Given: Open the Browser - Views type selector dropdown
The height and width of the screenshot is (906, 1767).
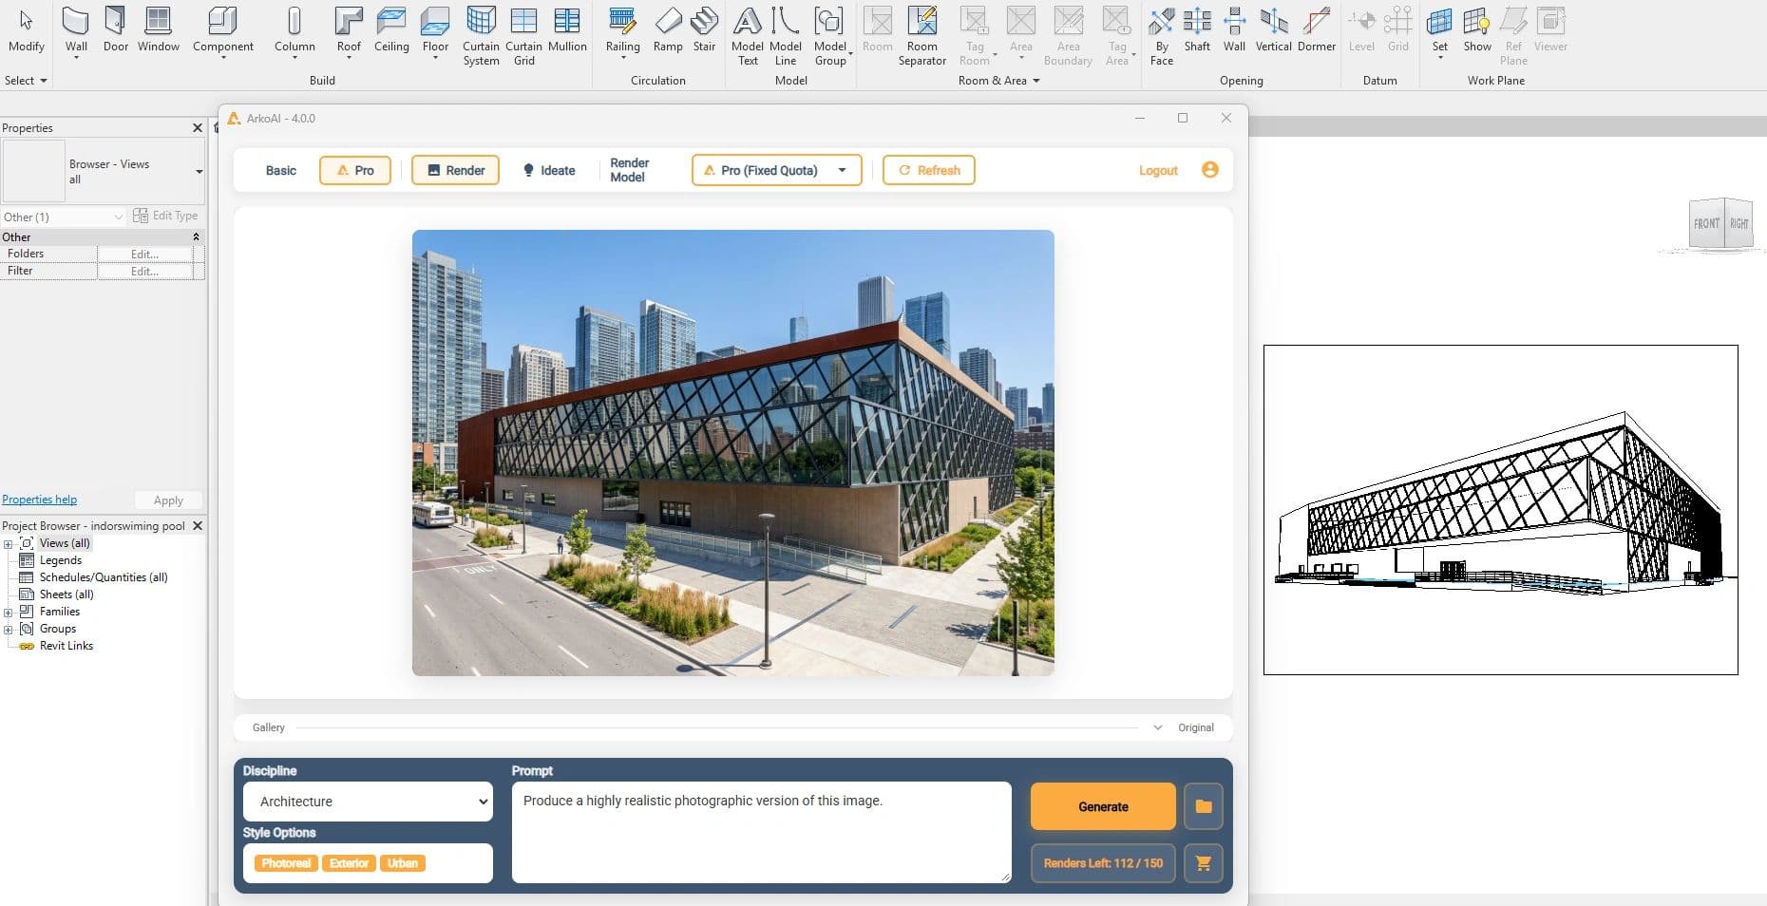Looking at the screenshot, I should (199, 171).
